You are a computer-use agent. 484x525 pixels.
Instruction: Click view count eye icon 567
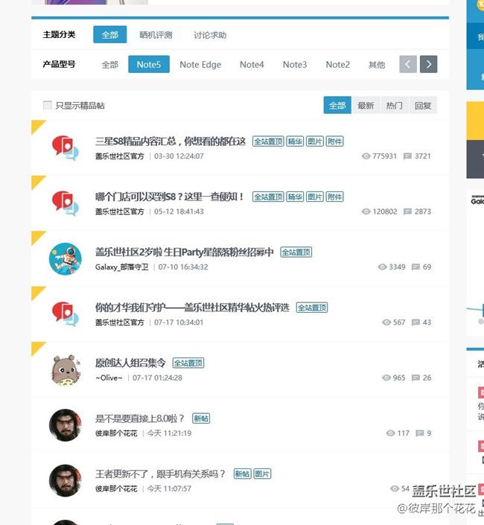coord(386,322)
